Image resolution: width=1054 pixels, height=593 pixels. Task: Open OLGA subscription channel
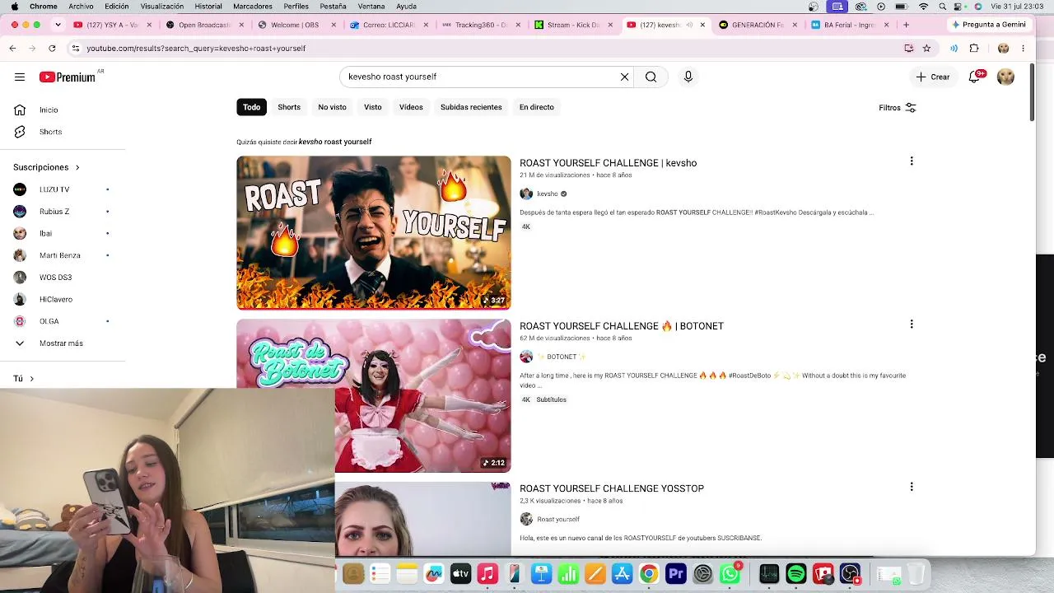click(49, 321)
